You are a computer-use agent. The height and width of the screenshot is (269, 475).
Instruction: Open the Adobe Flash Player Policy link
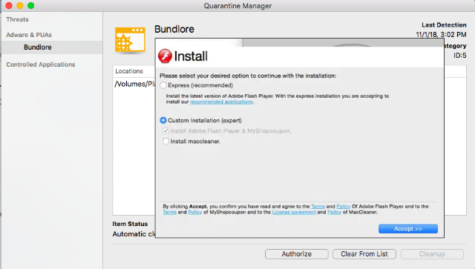click(343, 206)
